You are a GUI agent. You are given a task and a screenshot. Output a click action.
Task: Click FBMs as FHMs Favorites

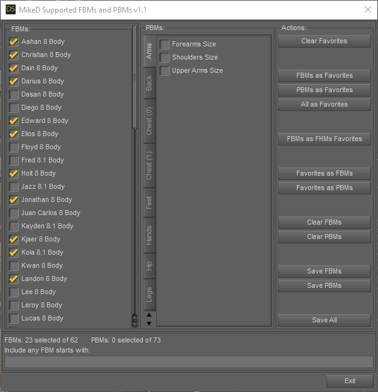click(x=324, y=139)
